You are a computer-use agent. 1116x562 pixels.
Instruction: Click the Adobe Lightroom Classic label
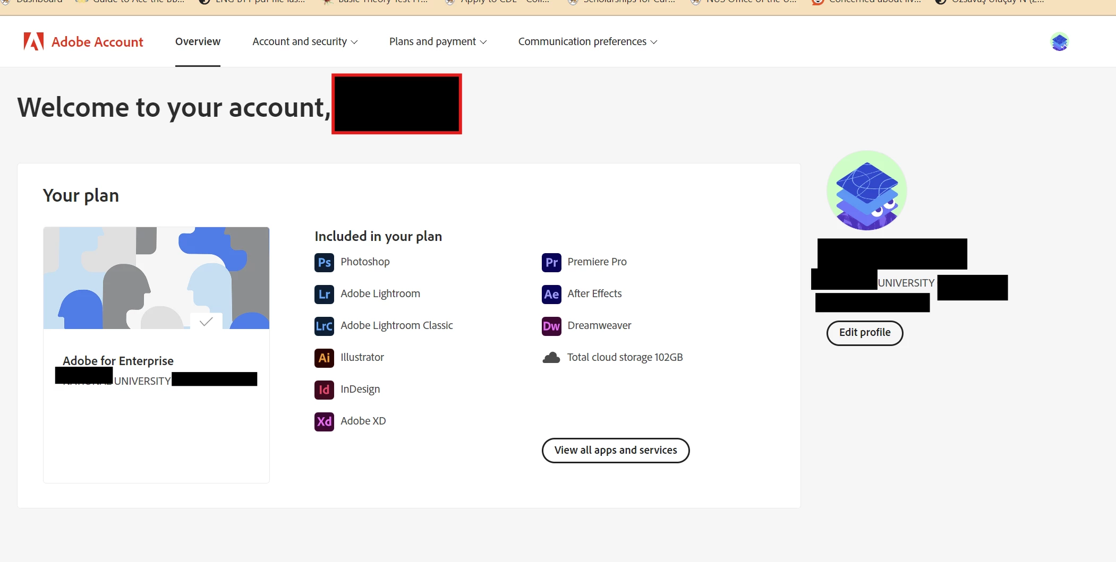click(x=397, y=325)
